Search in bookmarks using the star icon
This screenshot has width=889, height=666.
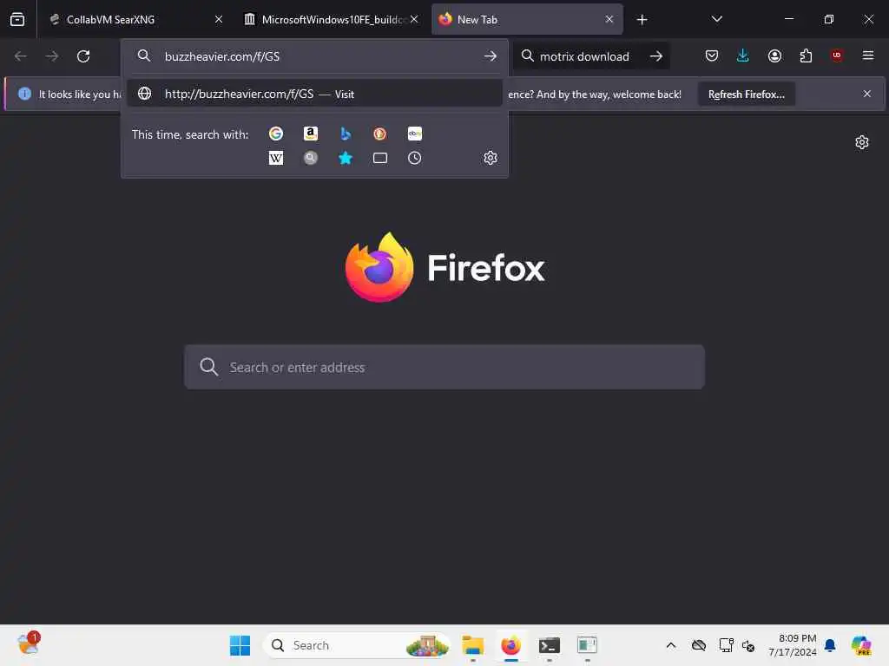tap(346, 158)
